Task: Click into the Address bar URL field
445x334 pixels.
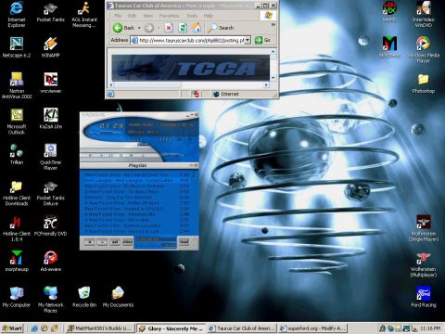Action: [x=187, y=40]
